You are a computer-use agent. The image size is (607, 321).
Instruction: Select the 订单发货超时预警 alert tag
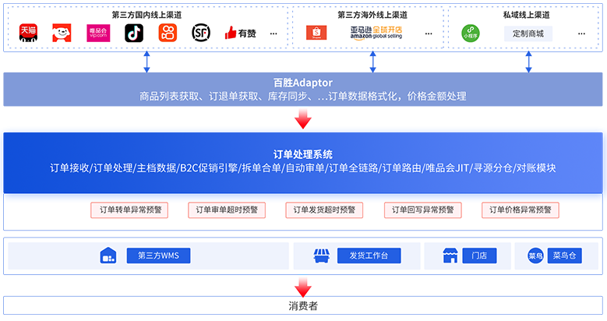pos(324,210)
